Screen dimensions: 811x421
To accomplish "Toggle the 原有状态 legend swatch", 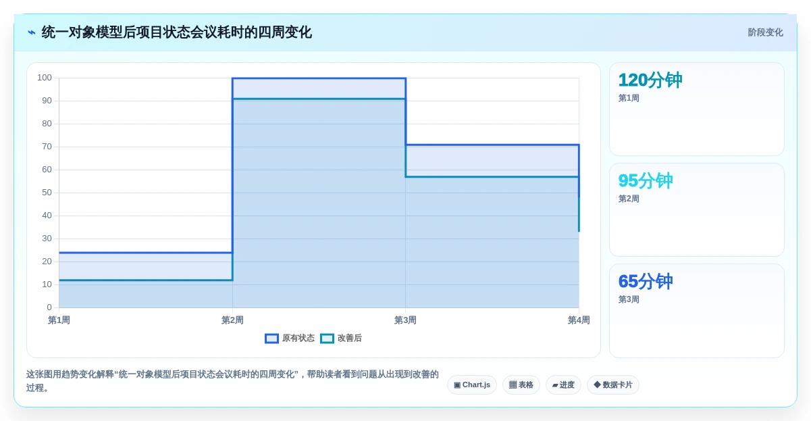I will [x=271, y=339].
